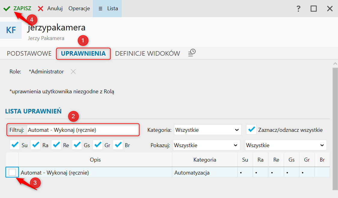Close the user window
This screenshot has width=338, height=198.
pyautogui.click(x=330, y=9)
